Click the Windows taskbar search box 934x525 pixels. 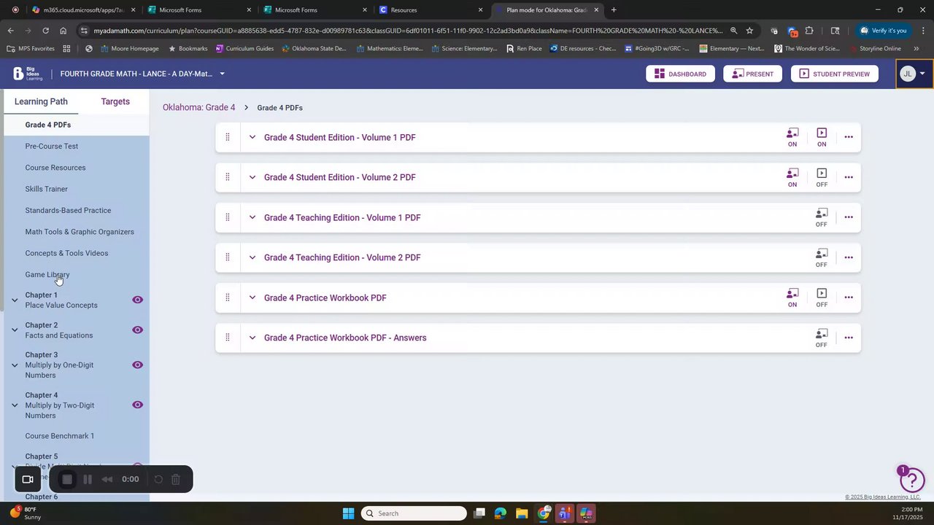coord(414,513)
